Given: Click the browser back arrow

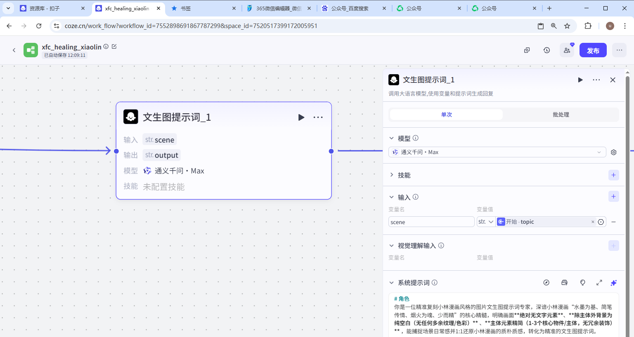Looking at the screenshot, I should pos(9,26).
